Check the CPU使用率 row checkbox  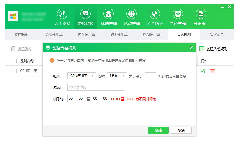coord(14,71)
